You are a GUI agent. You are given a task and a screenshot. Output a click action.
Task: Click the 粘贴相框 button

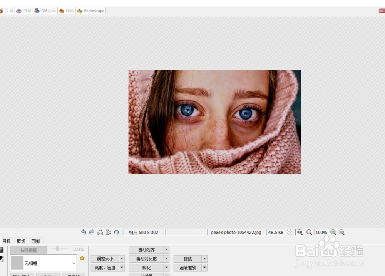coord(28,250)
